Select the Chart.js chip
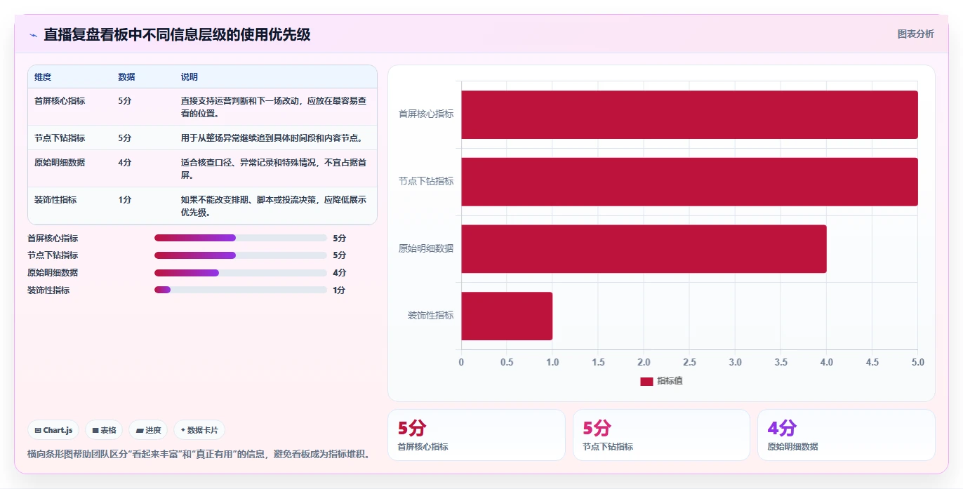 pos(53,430)
